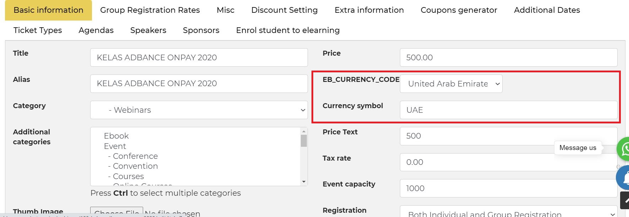Open the Discount Setting tab
Viewport: 629px width, 217px height.
pyautogui.click(x=284, y=10)
